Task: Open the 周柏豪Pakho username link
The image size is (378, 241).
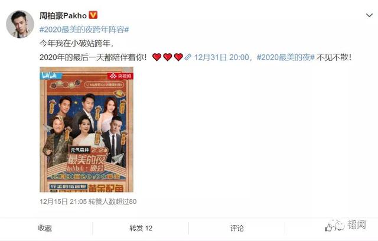Action: (63, 16)
